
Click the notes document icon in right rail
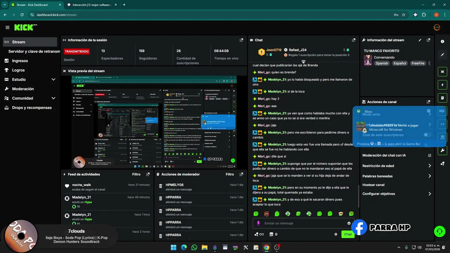point(442,98)
